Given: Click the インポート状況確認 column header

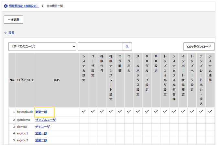Looking at the screenshot, I should click(x=183, y=80).
